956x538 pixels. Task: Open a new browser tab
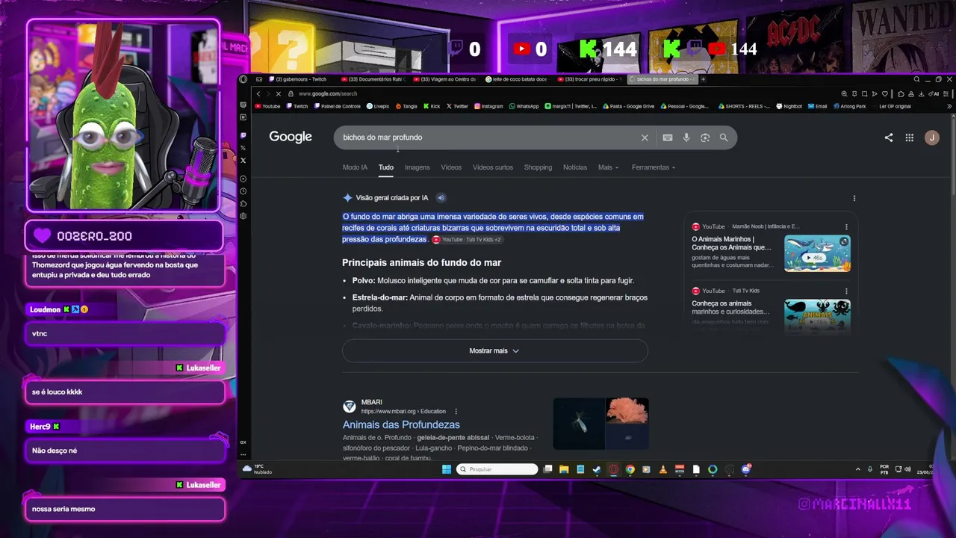(x=703, y=79)
